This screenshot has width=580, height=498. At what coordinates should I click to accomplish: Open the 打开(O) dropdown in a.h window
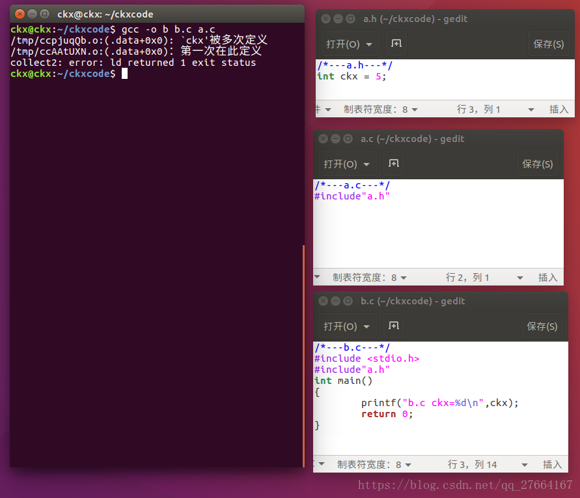click(x=349, y=44)
